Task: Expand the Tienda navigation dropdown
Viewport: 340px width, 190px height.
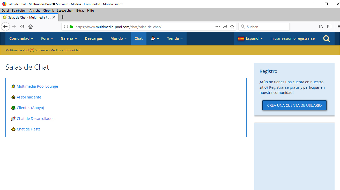Action: (x=175, y=38)
